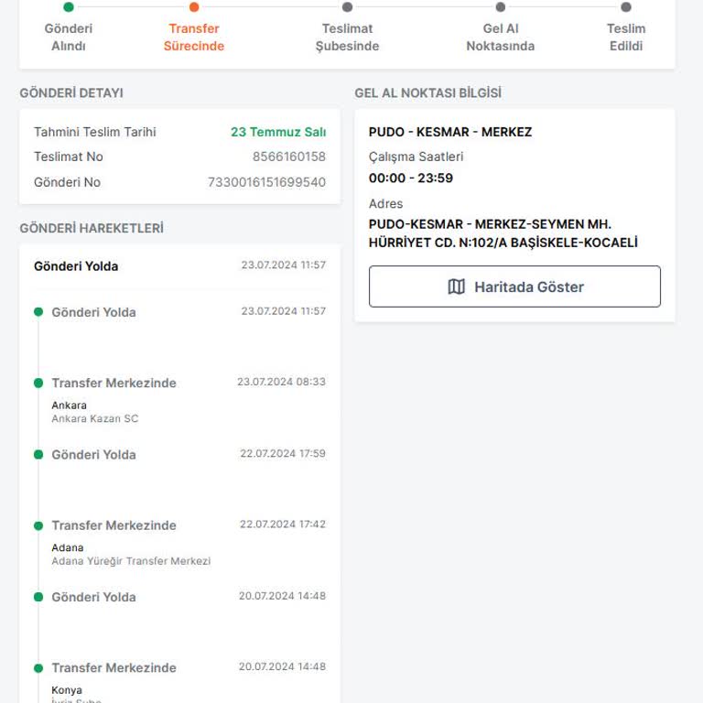Click the Tahmini Teslim Tarihi label
This screenshot has width=703, height=703.
[95, 132]
